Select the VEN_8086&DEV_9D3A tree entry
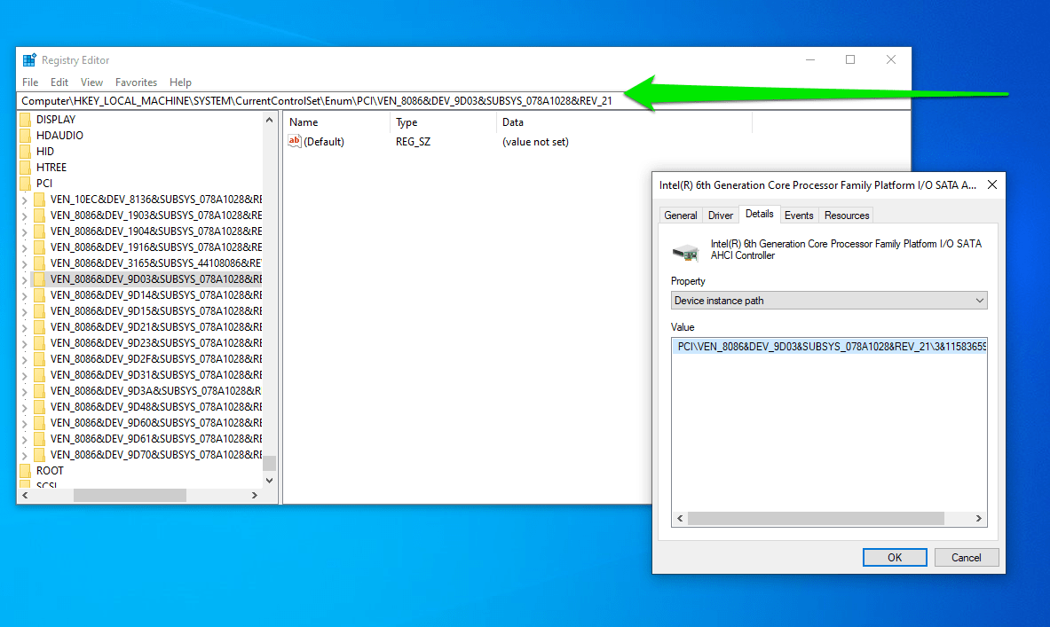This screenshot has height=627, width=1050. pyautogui.click(x=156, y=391)
